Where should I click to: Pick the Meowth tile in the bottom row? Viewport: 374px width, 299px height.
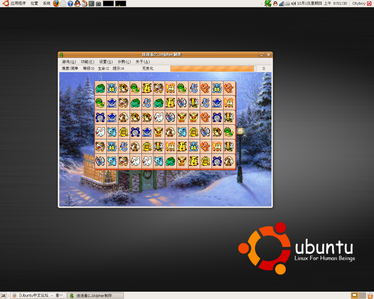tap(124, 161)
